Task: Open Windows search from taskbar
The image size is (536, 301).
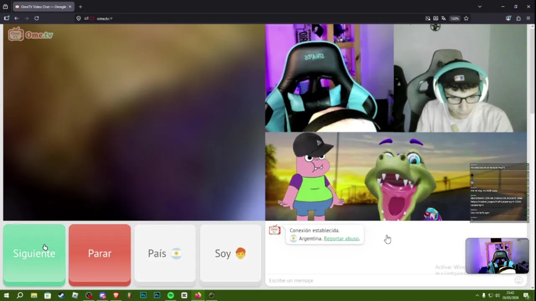Action: pos(20,296)
